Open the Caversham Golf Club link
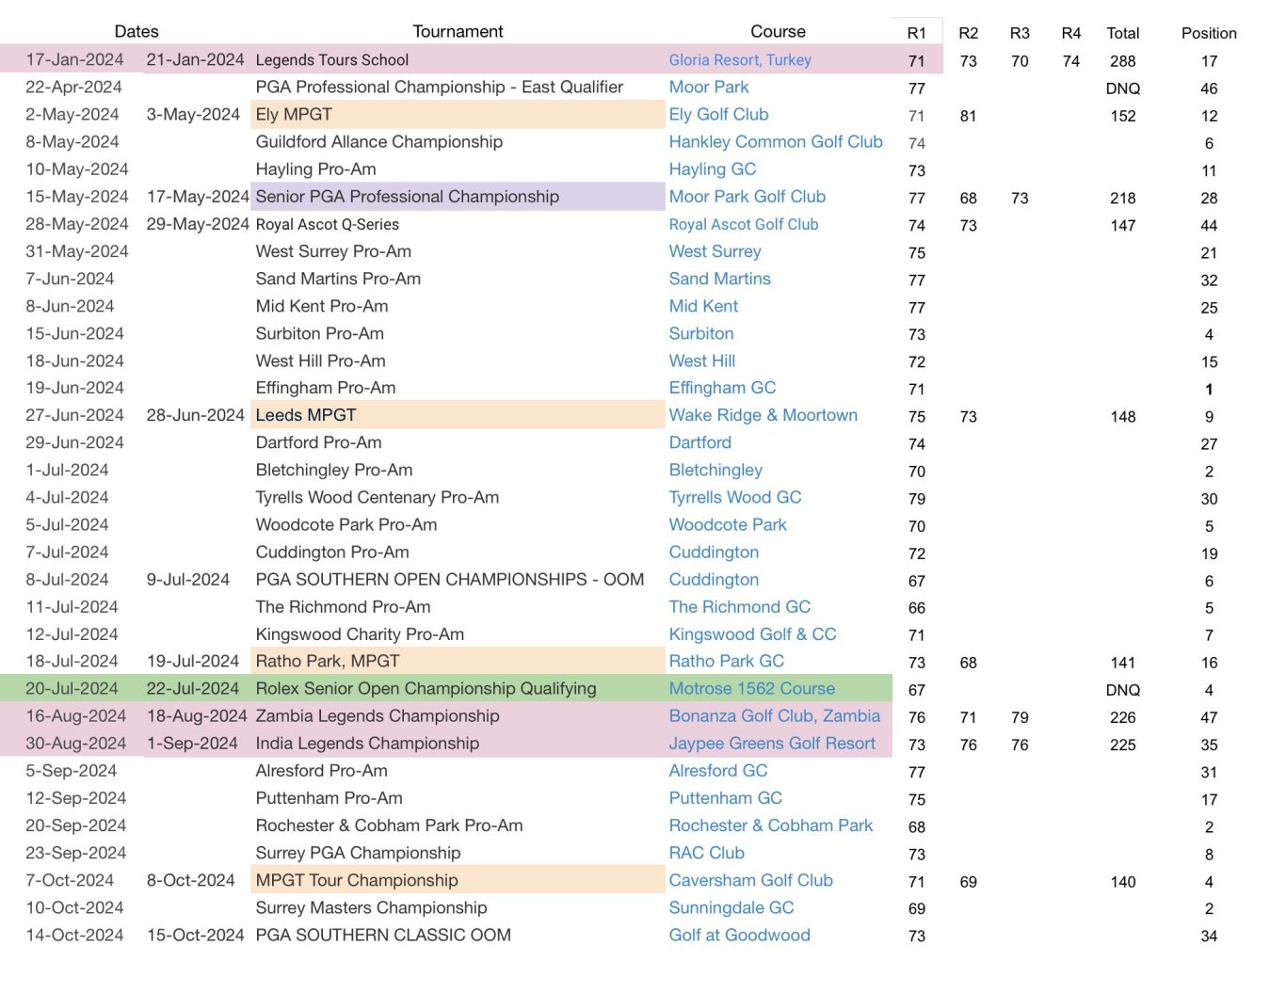The height and width of the screenshot is (993, 1286). click(x=751, y=880)
